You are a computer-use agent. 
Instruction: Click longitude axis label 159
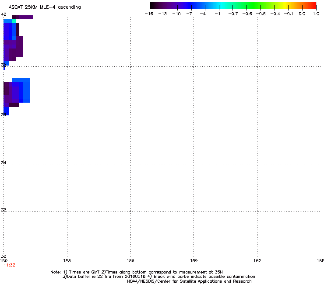click(x=194, y=261)
